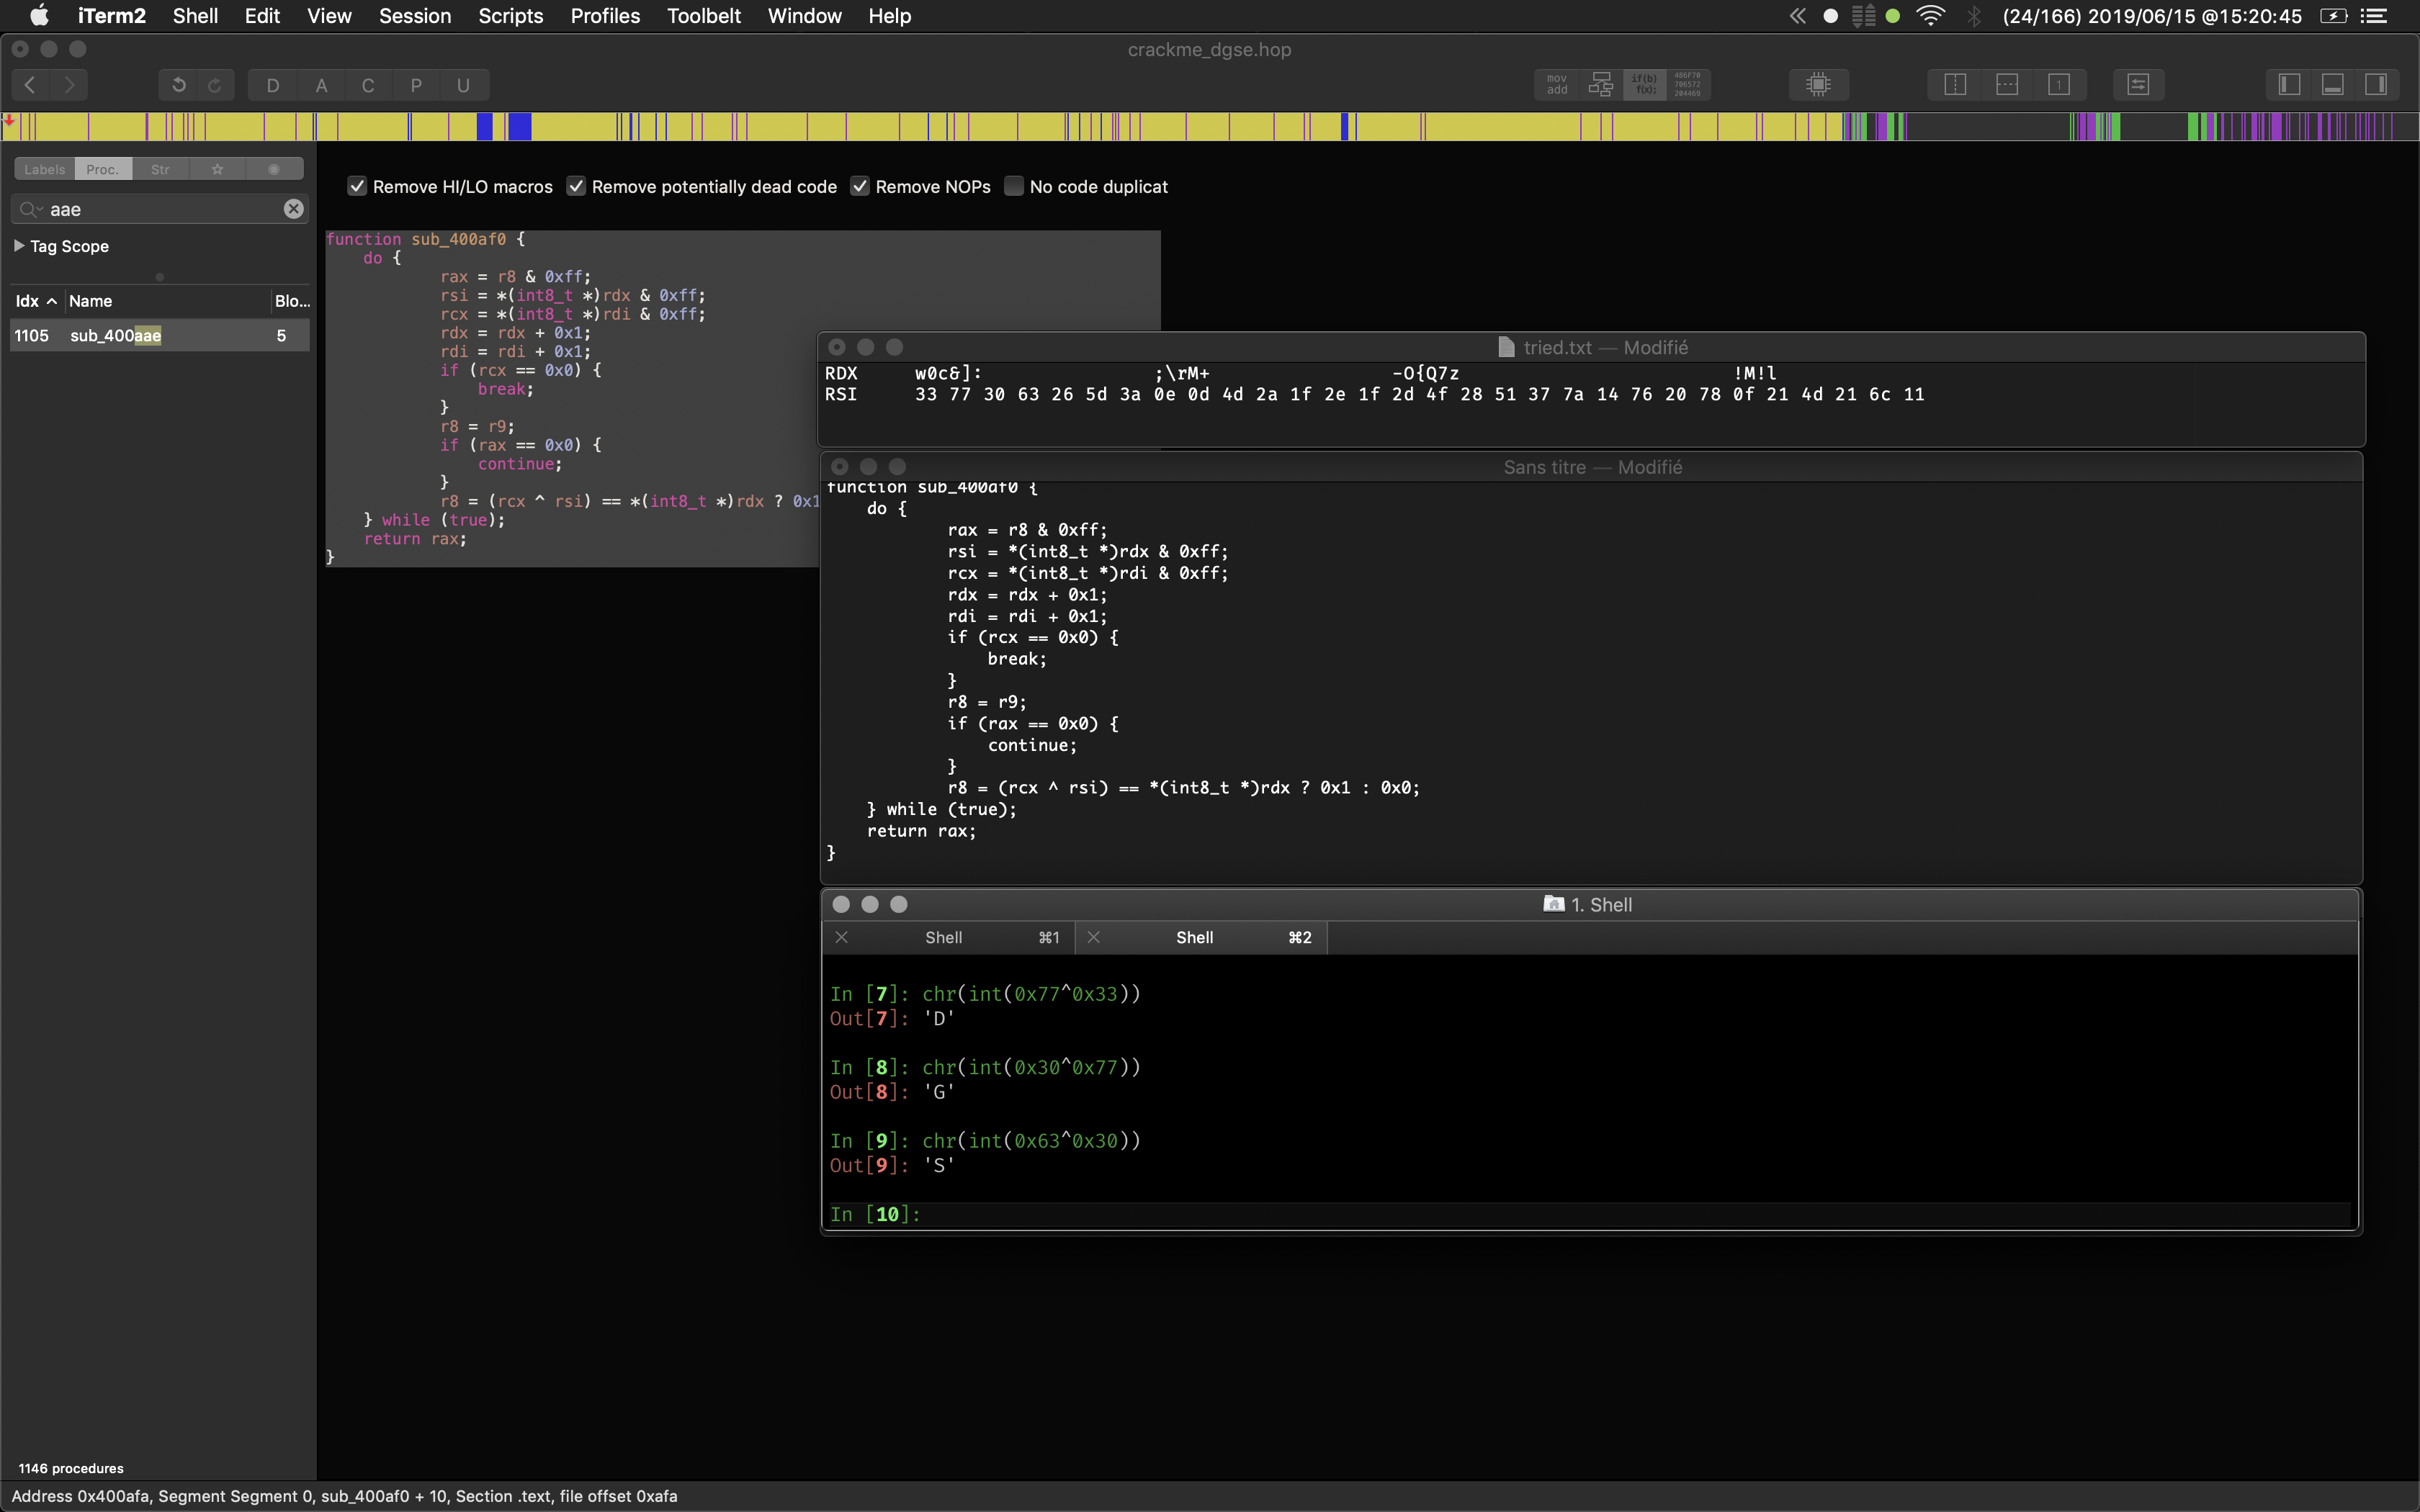Select pseudo-code view mode icon
The height and width of the screenshot is (1512, 2420).
[1644, 85]
